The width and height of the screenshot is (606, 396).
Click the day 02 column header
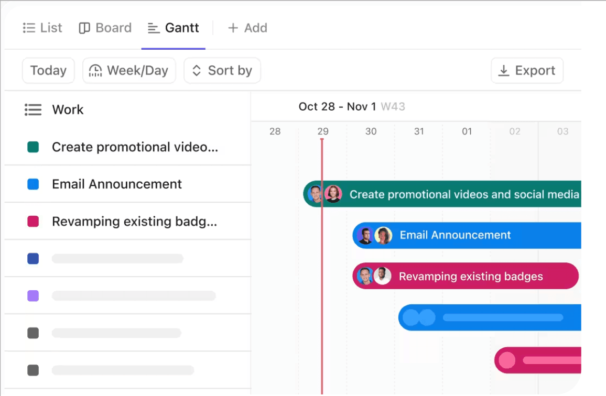(515, 131)
